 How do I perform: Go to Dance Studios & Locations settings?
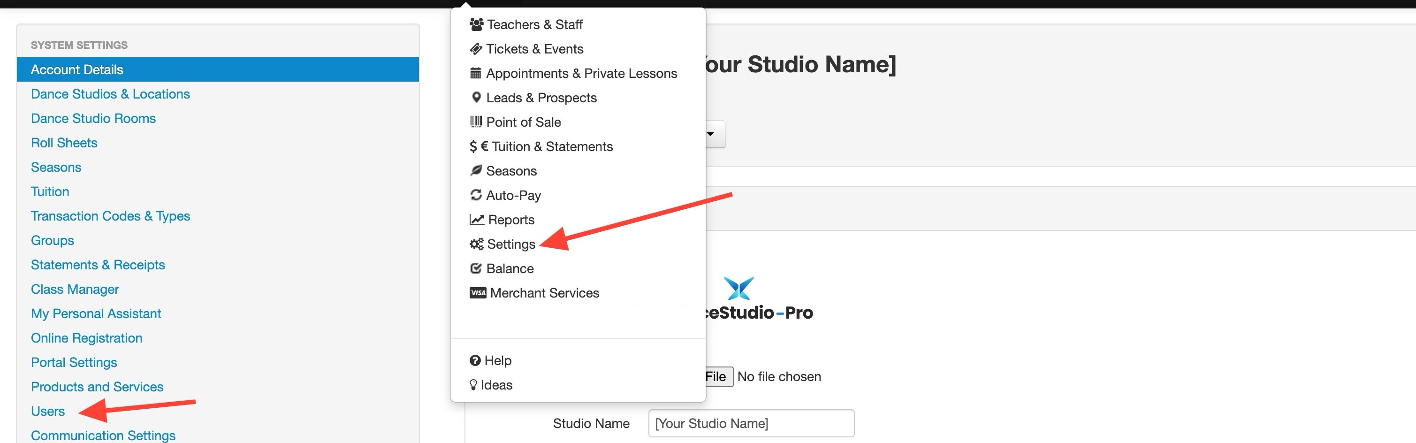tap(110, 94)
